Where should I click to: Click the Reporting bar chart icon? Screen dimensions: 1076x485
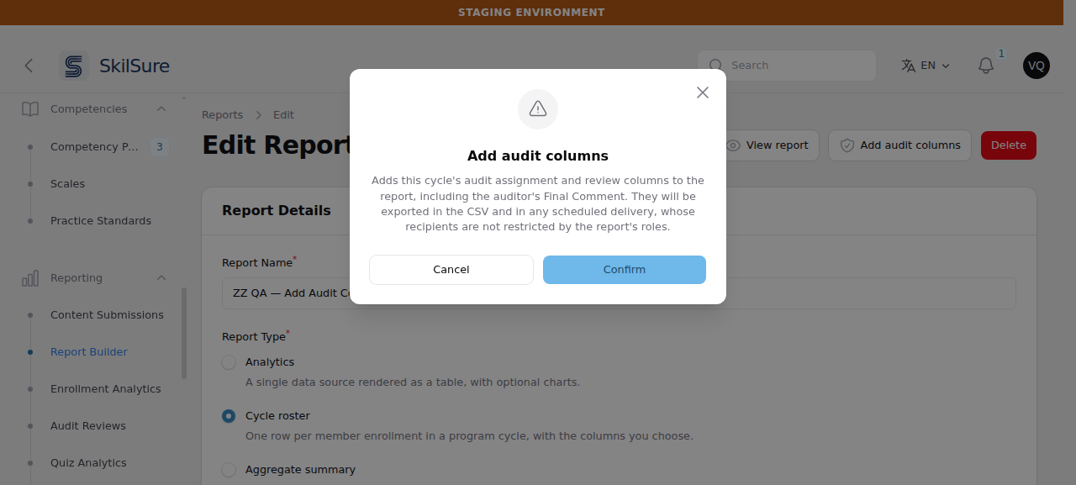[30, 278]
